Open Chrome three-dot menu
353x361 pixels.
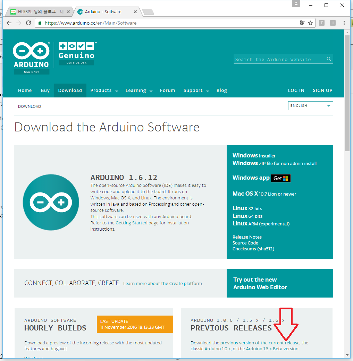click(x=344, y=23)
